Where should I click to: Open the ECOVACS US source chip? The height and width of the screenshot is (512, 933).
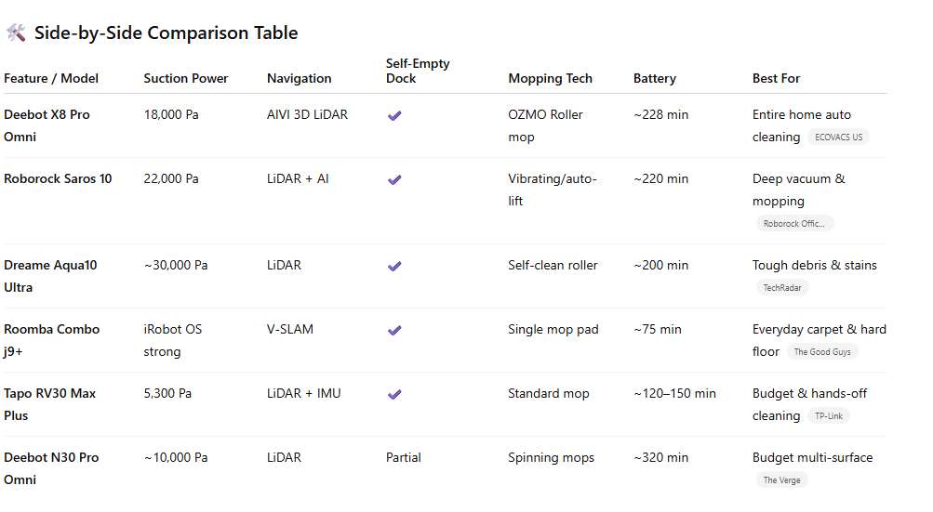click(x=838, y=138)
